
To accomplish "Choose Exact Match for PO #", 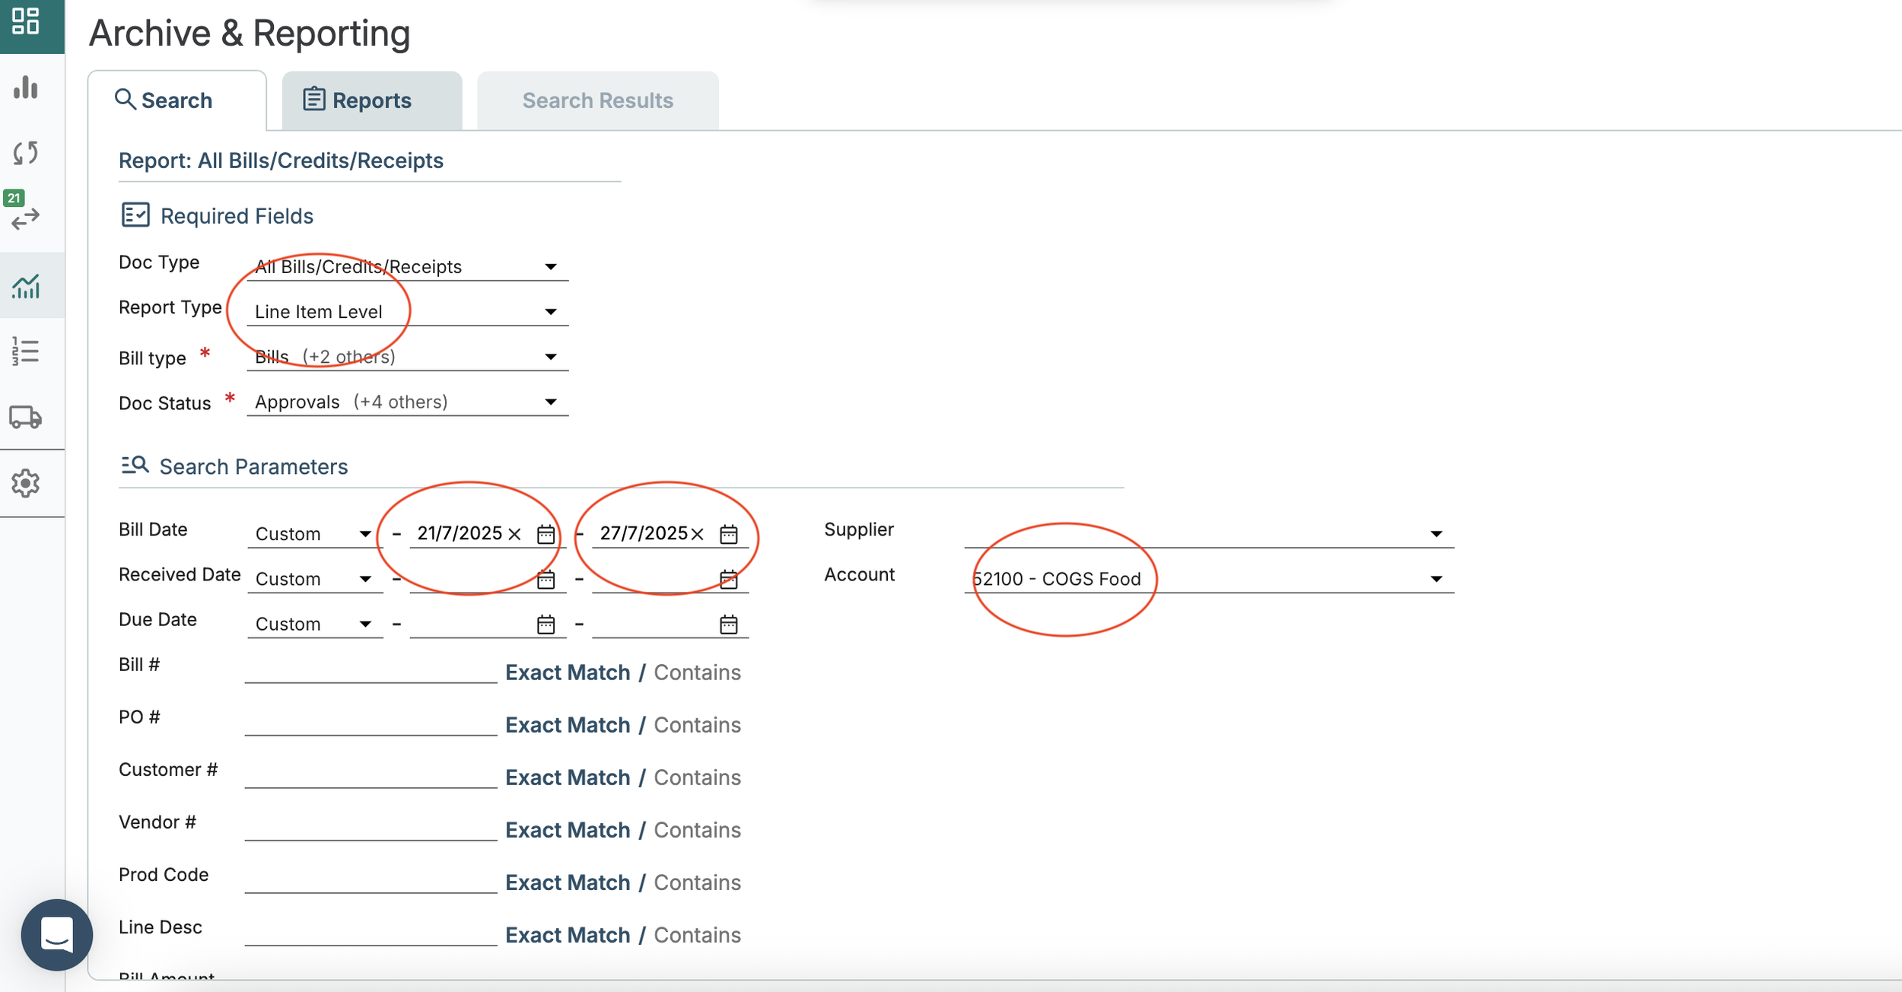I will tap(568, 725).
